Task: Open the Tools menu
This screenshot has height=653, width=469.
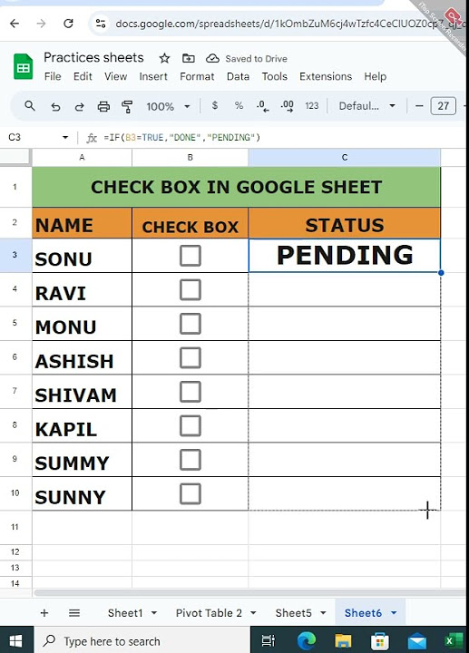Action: (x=275, y=76)
